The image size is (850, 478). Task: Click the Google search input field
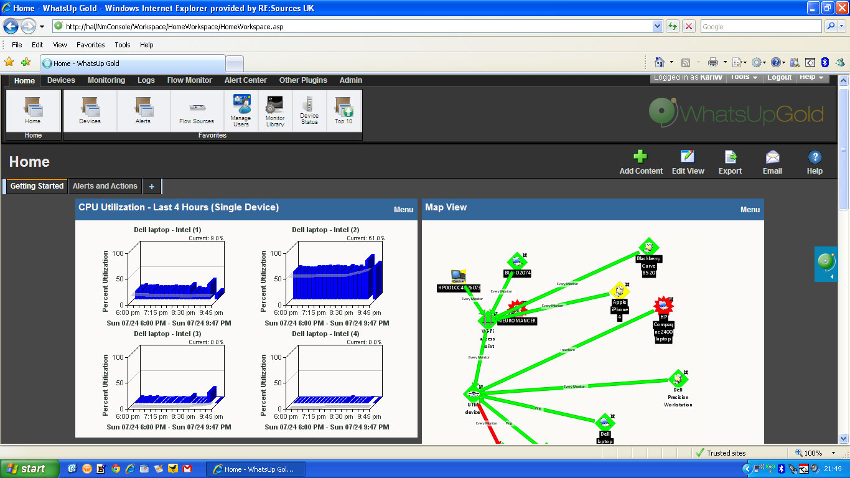click(760, 27)
